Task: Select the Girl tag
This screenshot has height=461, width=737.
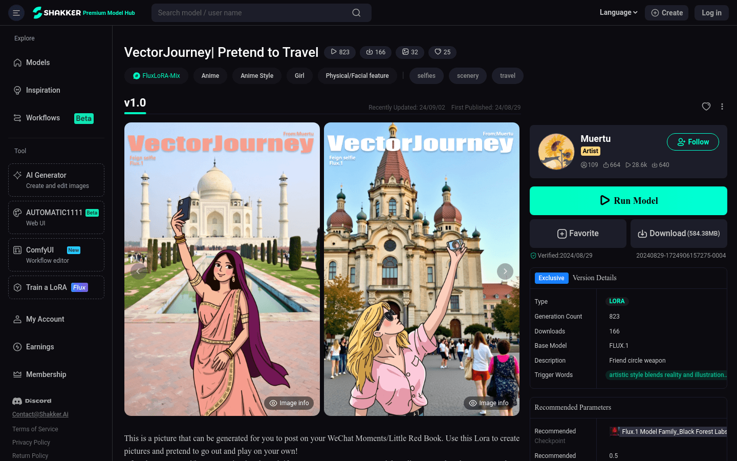Action: click(299, 76)
